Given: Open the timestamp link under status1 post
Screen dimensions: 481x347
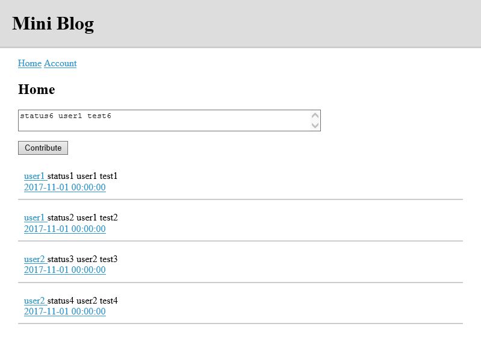Looking at the screenshot, I should click(x=65, y=187).
